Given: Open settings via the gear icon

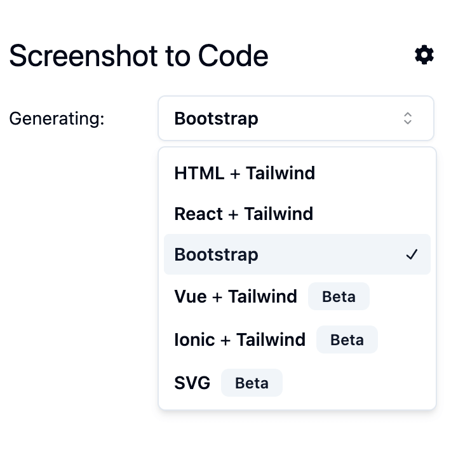Looking at the screenshot, I should pyautogui.click(x=424, y=55).
